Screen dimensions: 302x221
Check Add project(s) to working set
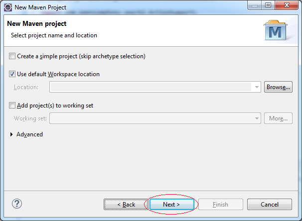point(12,106)
